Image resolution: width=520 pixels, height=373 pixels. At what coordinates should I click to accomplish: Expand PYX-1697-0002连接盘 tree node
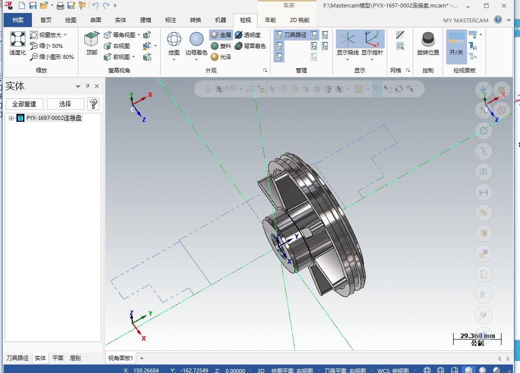pyautogui.click(x=11, y=118)
